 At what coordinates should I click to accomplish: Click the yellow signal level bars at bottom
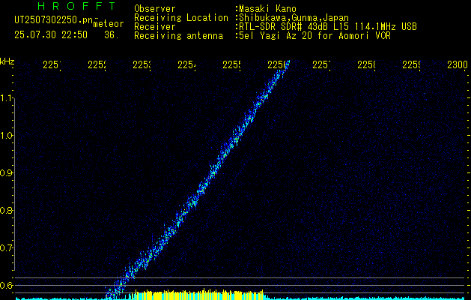tap(197, 295)
